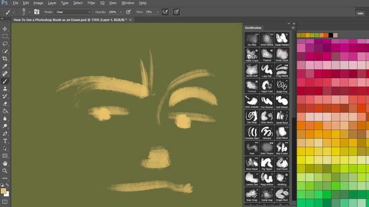Open the brush preset picker dropdown

pyautogui.click(x=29, y=12)
